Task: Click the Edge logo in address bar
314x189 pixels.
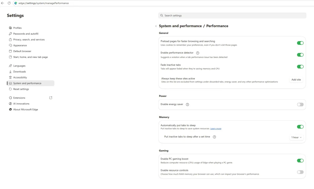Action: 16,3
